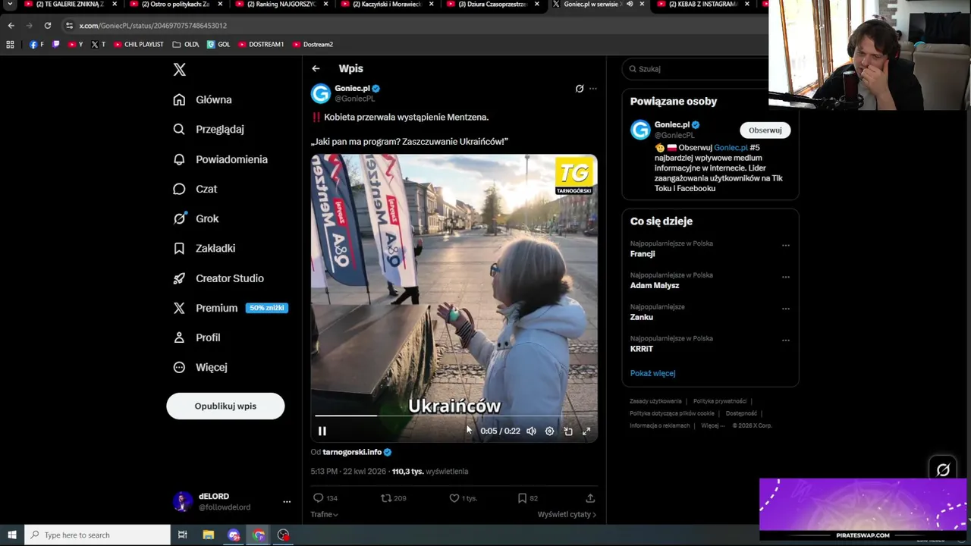Open Grok from the sidebar
The height and width of the screenshot is (546, 971).
196,218
